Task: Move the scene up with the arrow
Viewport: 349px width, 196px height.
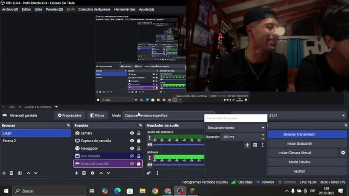Action: pyautogui.click(x=28, y=173)
